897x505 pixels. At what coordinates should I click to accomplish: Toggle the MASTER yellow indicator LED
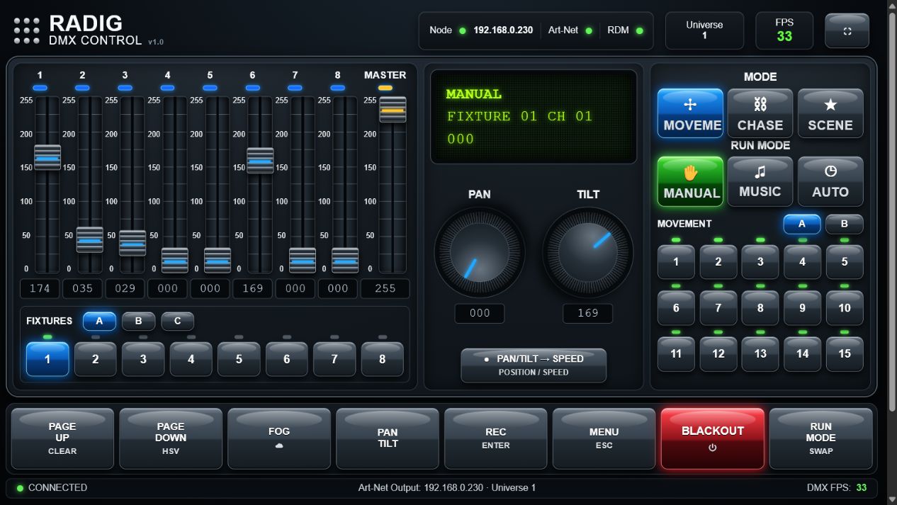click(385, 88)
